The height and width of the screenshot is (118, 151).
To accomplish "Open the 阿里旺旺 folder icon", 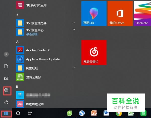I will pyautogui.click(x=20, y=68).
